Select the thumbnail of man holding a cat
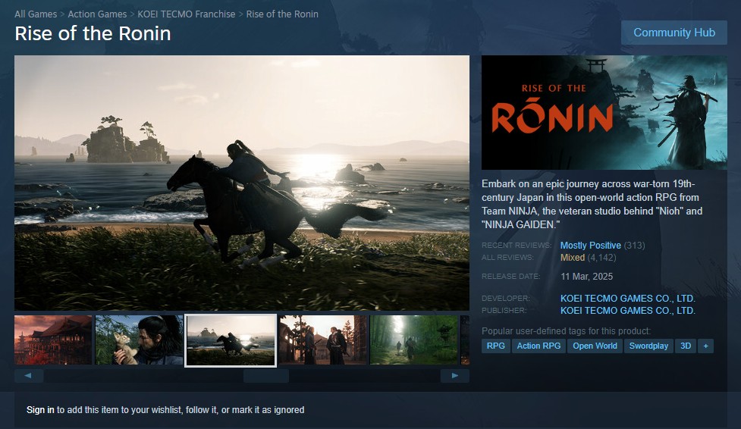 [139, 340]
